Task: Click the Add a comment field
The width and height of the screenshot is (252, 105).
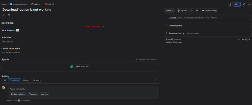Action: [x=82, y=89]
